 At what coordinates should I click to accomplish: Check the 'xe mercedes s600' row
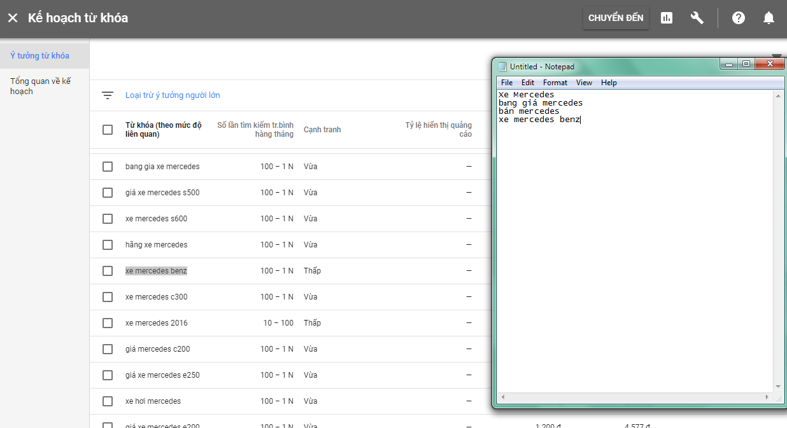click(108, 219)
